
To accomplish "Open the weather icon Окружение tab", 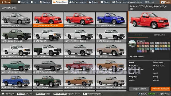I will [x=93, y=2].
